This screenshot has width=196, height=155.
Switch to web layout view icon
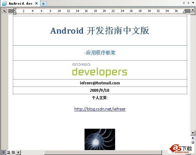click(x=13, y=152)
